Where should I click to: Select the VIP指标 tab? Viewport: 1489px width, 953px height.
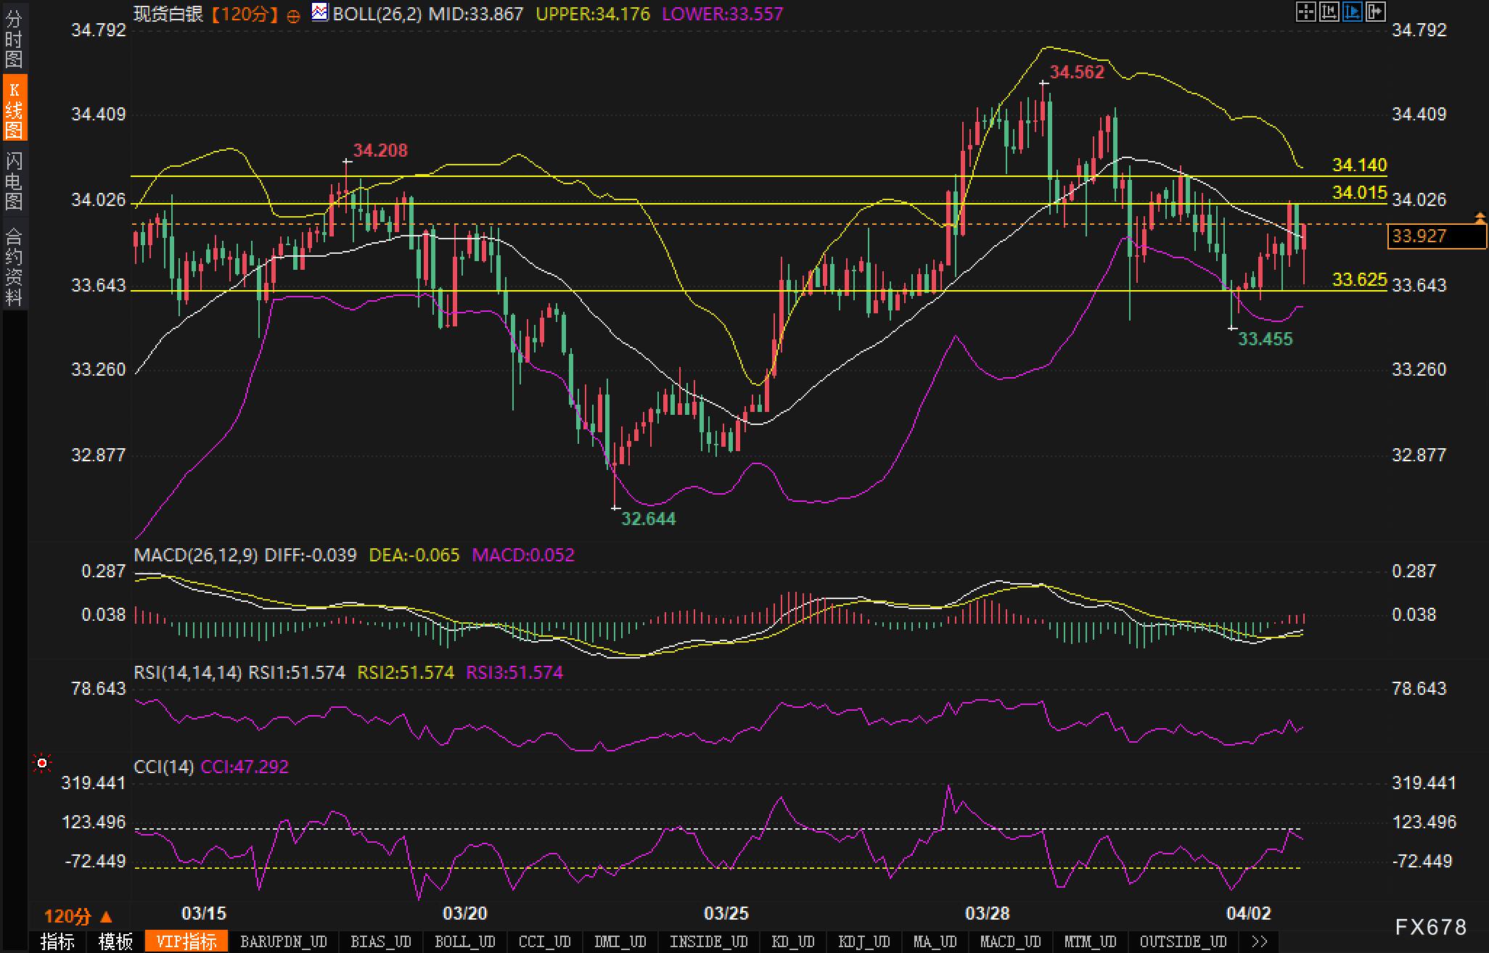point(186,941)
